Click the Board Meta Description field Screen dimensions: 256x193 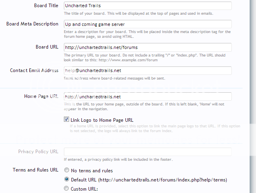(148, 24)
